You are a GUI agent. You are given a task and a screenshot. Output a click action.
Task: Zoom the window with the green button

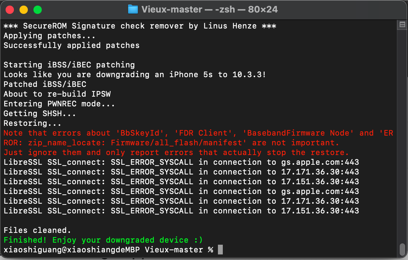pos(37,10)
